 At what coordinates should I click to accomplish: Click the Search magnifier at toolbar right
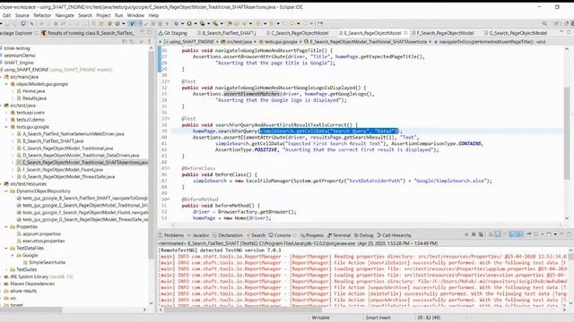[x=544, y=24]
